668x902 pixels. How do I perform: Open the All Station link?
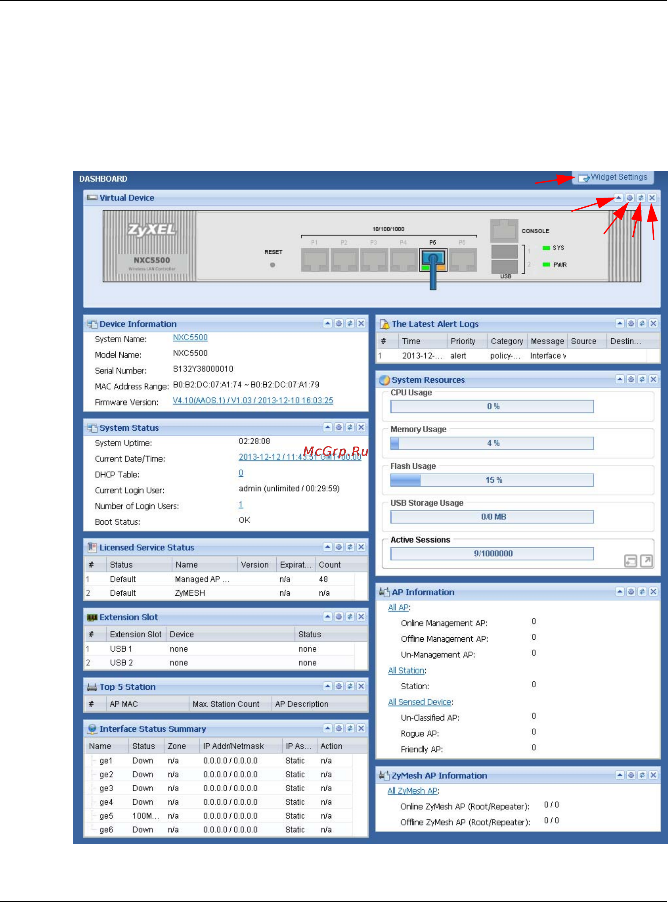coord(406,670)
